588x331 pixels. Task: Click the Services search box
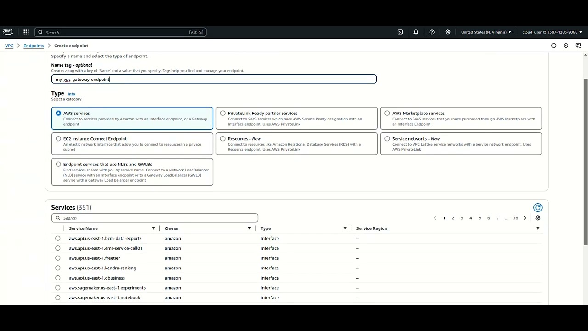point(155,218)
